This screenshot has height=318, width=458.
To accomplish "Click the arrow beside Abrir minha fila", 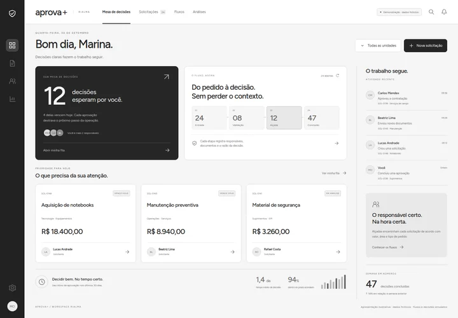I will [167, 150].
